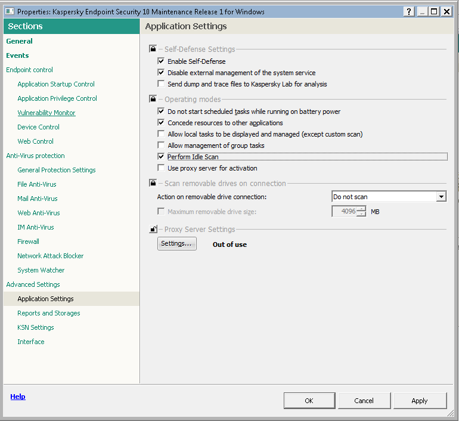Click the proxy Settings... button

click(177, 243)
